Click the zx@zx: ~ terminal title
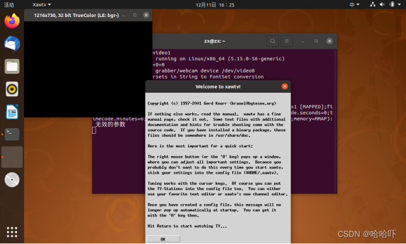The width and height of the screenshot is (406, 244). (x=215, y=41)
